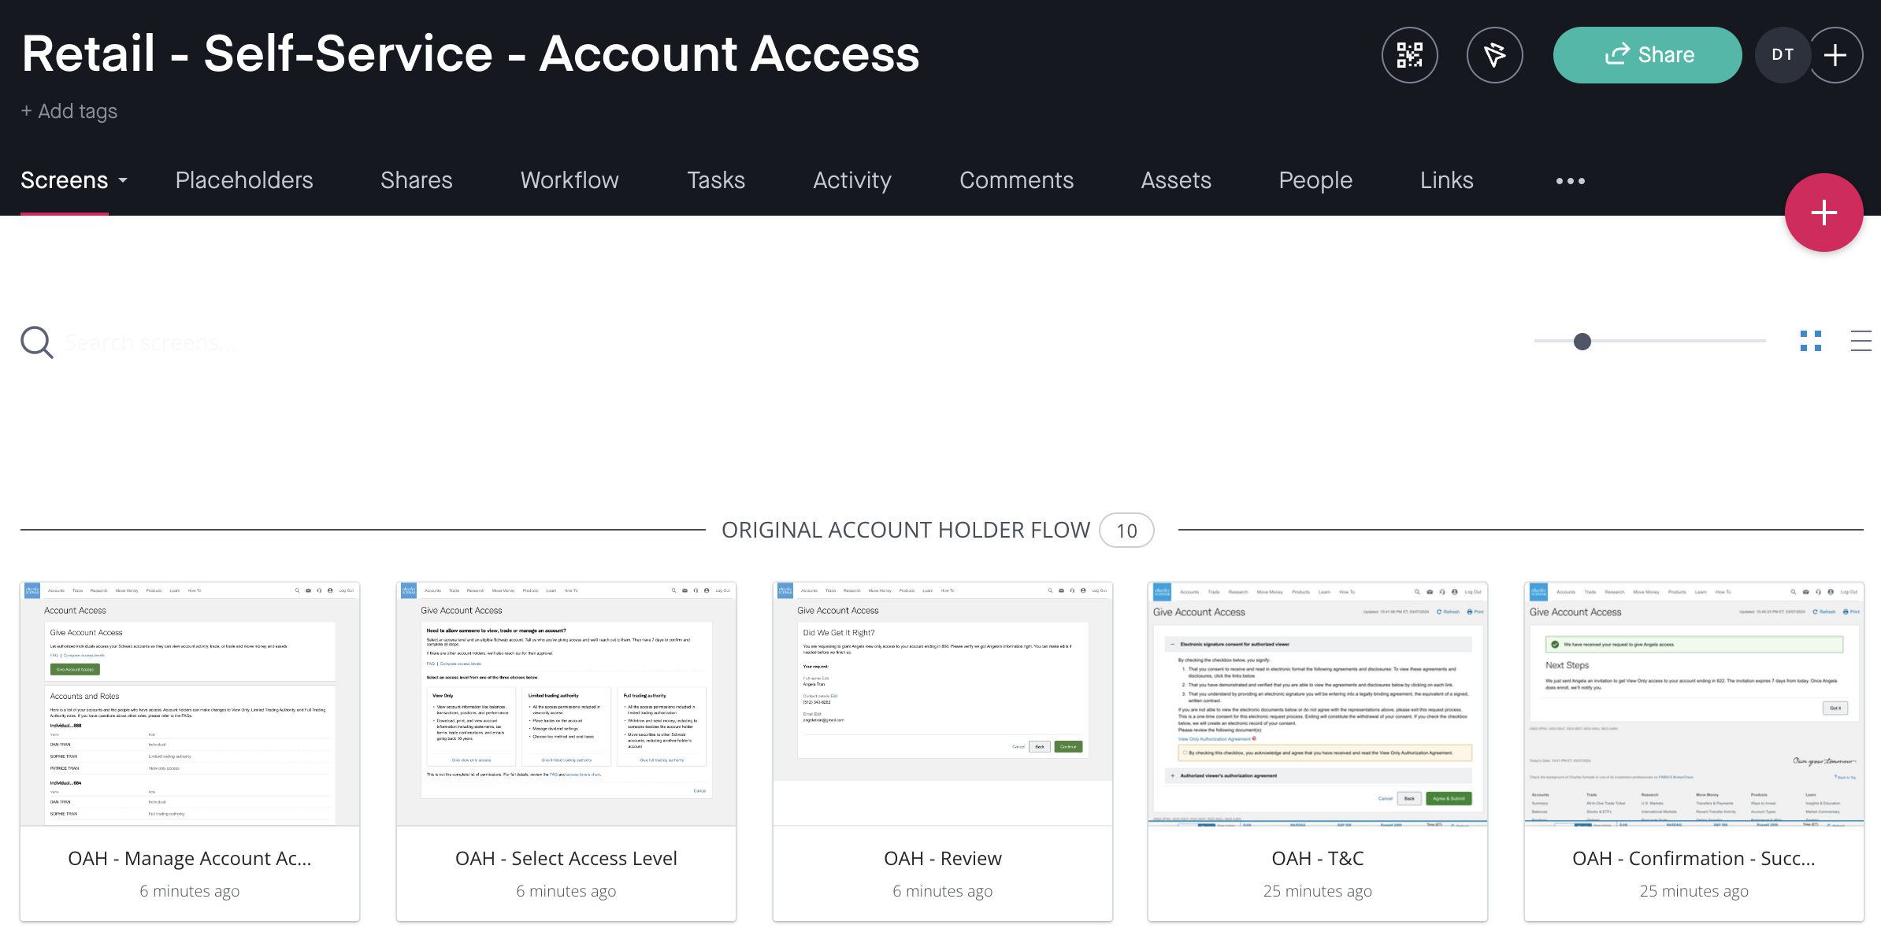Open the OAH - Review screen thumbnail
Screen dimensions: 1881x943
point(942,704)
